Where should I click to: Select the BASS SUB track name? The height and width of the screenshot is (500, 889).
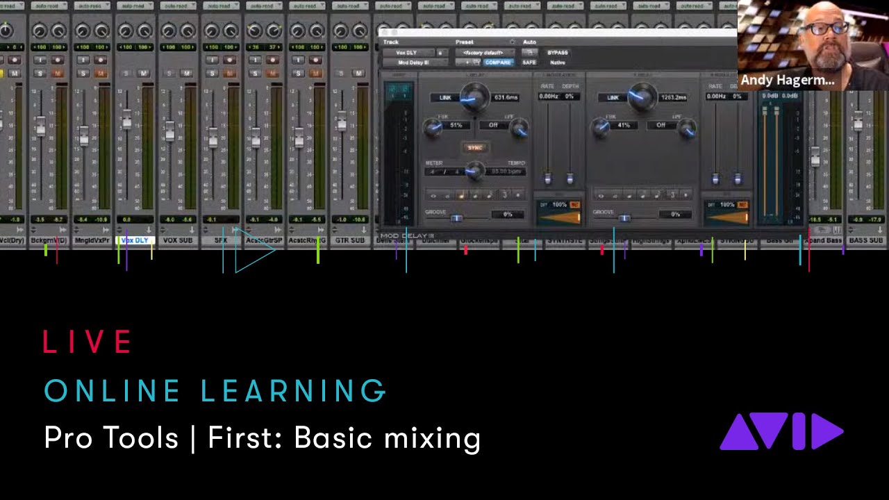pyautogui.click(x=866, y=240)
